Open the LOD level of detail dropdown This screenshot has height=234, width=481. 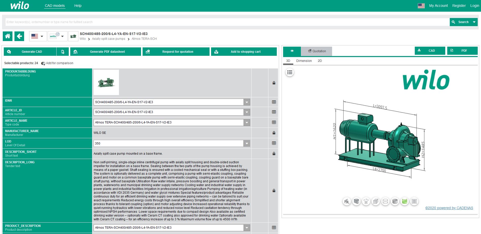tap(247, 143)
